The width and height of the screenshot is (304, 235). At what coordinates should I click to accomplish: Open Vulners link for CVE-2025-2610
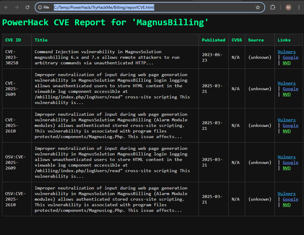[x=286, y=120]
